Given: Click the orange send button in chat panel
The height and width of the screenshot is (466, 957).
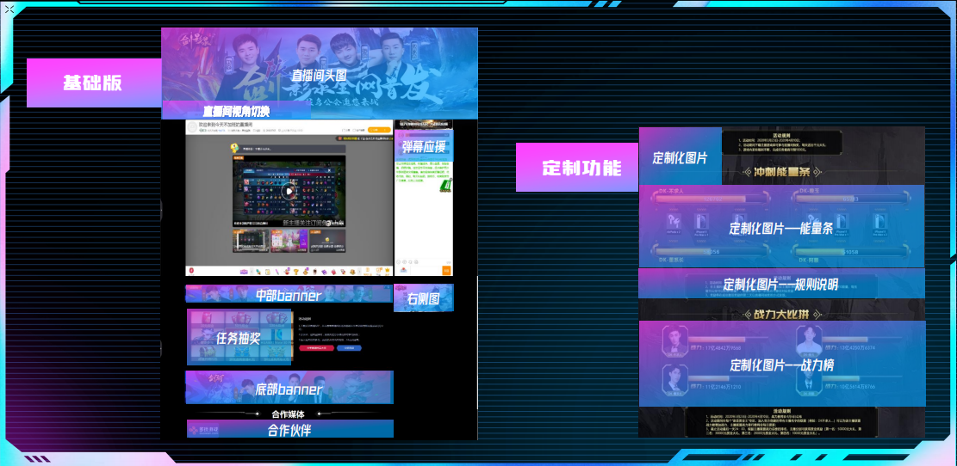Looking at the screenshot, I should (x=446, y=270).
